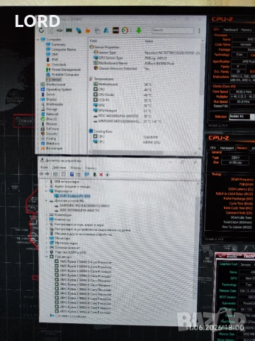Select Portable Computer in the AIDA64 tree
Screen dimensions: 255x341
tap(62, 75)
